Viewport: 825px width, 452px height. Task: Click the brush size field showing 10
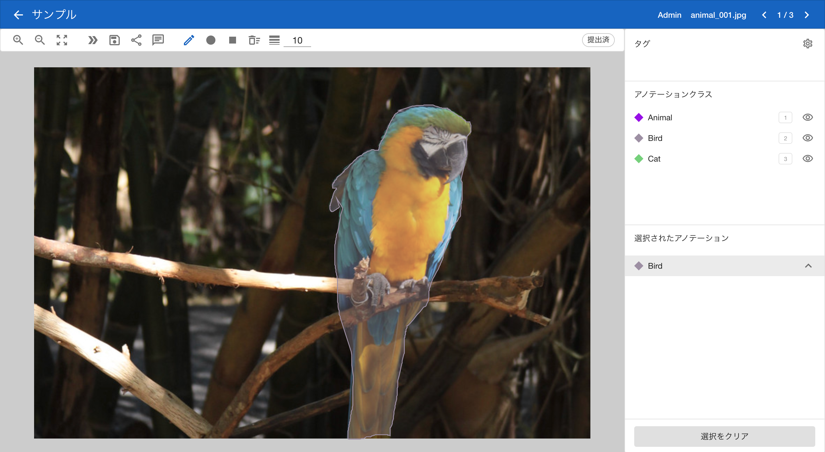point(297,40)
